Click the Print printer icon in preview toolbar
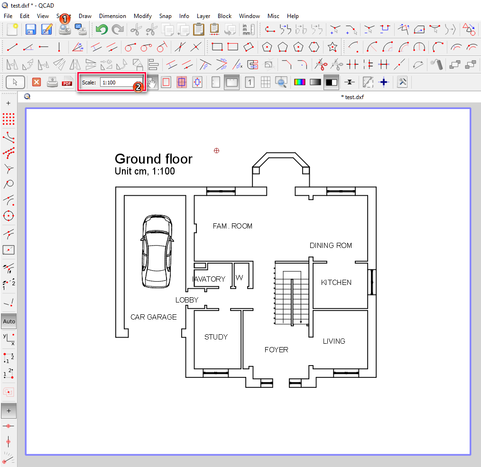The image size is (481, 467). [x=52, y=82]
